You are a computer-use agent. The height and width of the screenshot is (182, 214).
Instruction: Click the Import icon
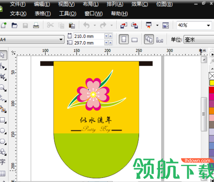click(x=124, y=25)
